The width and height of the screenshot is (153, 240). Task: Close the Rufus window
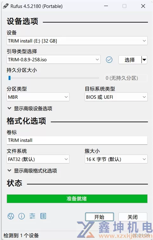143,6
